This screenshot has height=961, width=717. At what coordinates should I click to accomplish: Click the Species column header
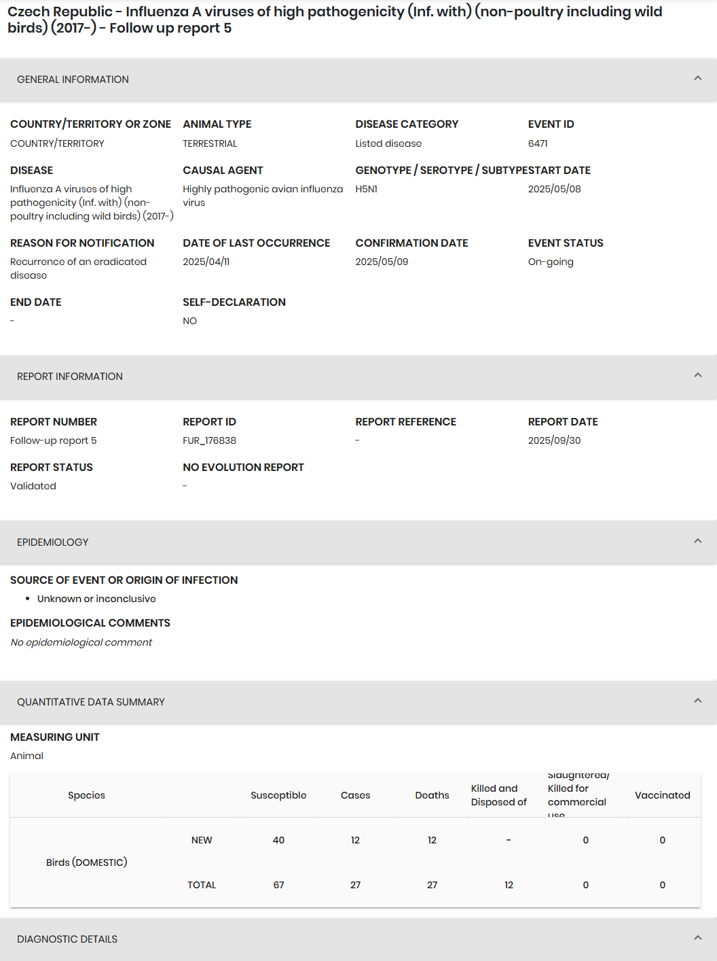pos(86,795)
